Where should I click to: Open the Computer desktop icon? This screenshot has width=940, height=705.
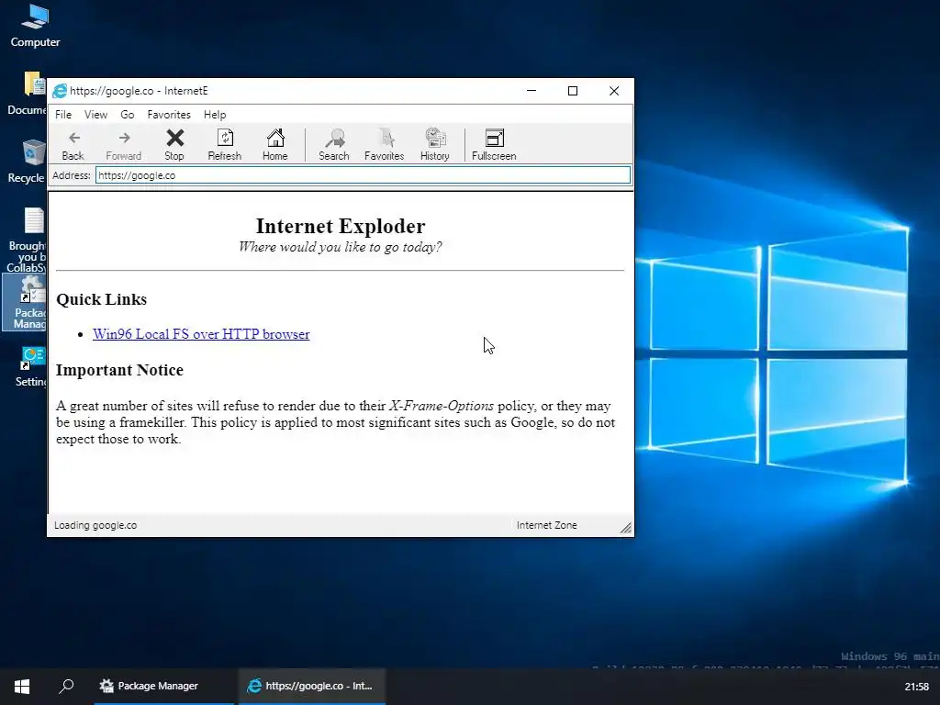pos(35,26)
